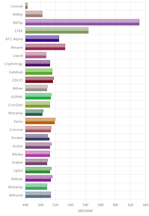
Task: Click the Korbit label
Action: [18, 146]
